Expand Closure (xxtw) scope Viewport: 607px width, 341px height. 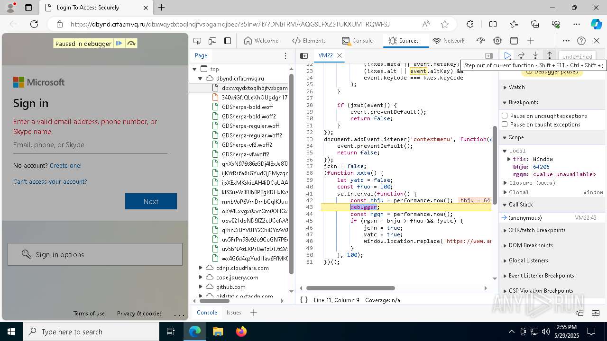click(505, 183)
